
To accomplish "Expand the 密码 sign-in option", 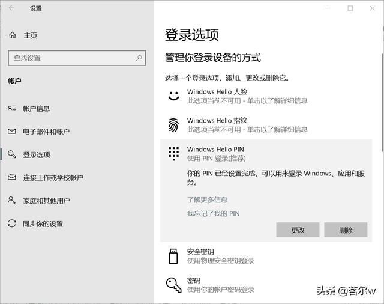I will tap(266, 285).
